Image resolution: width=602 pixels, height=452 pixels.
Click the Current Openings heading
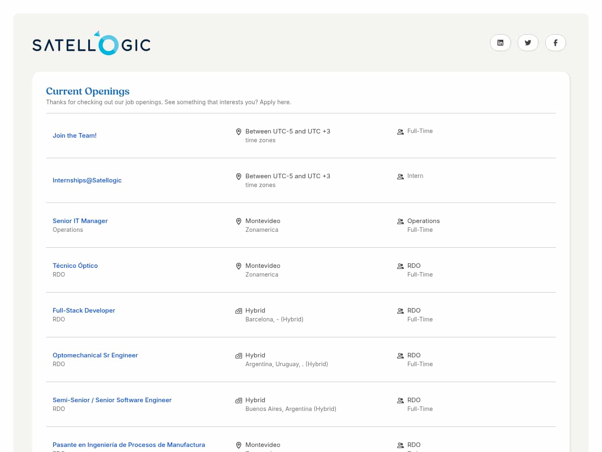point(88,91)
